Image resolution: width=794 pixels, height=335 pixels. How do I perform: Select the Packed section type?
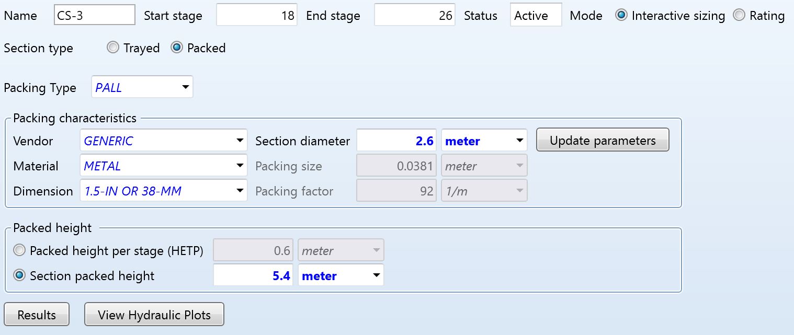[x=177, y=48]
